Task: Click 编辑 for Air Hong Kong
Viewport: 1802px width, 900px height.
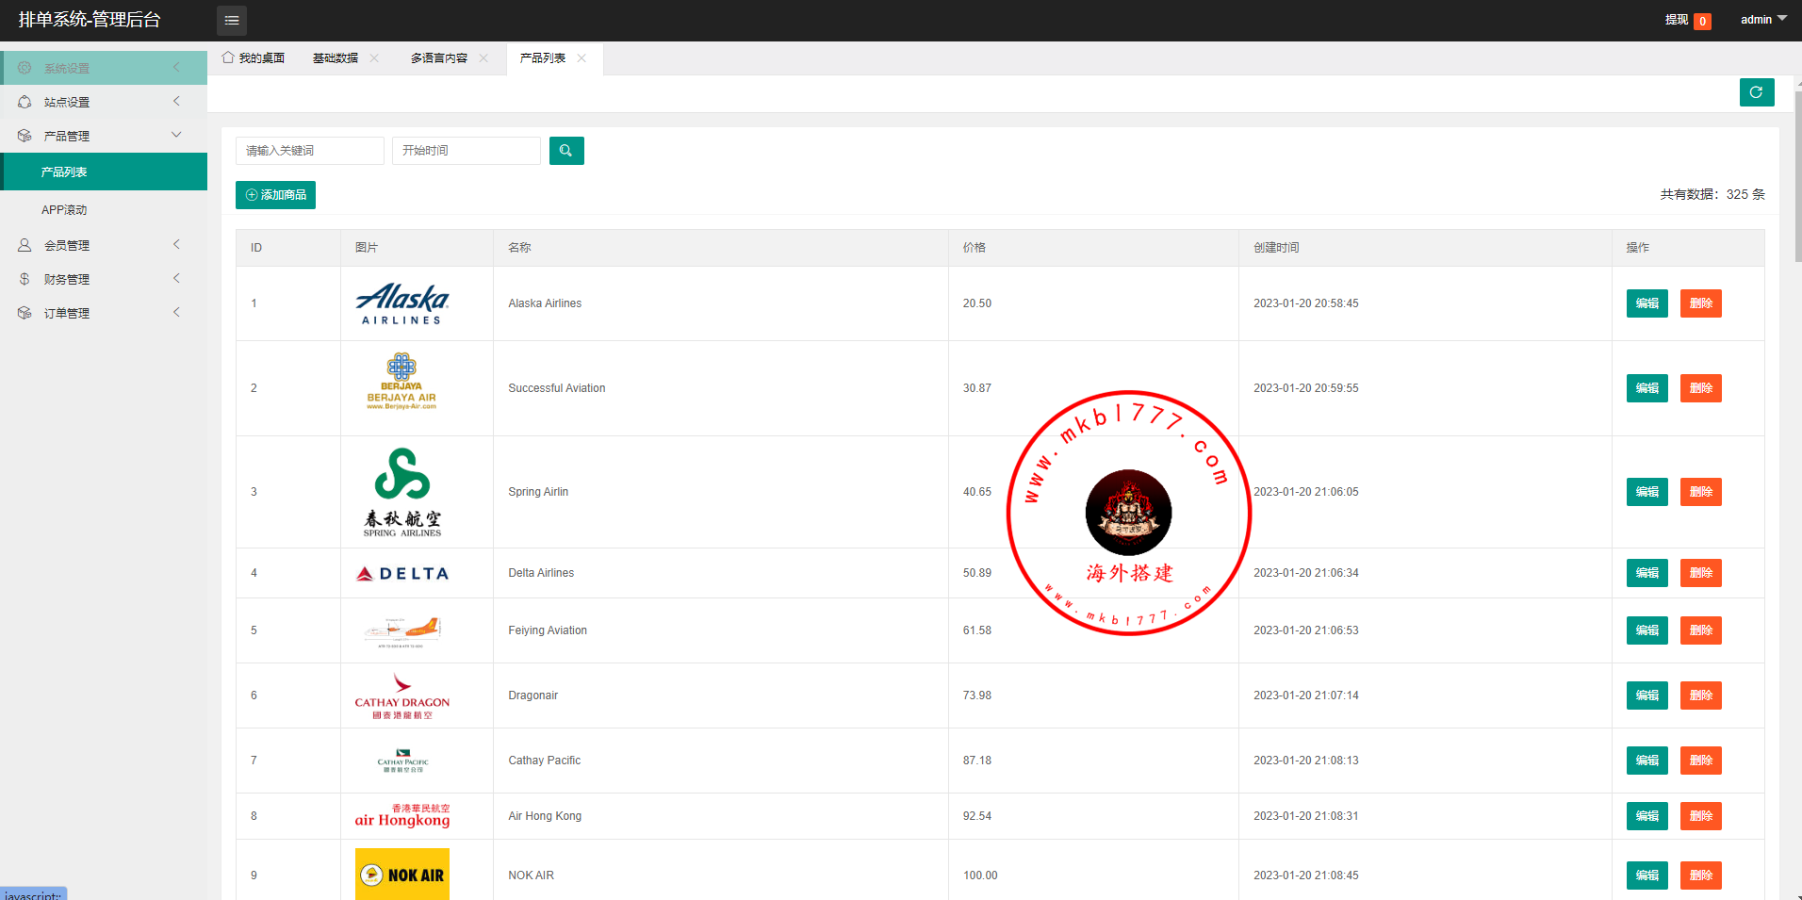Action: (x=1647, y=816)
